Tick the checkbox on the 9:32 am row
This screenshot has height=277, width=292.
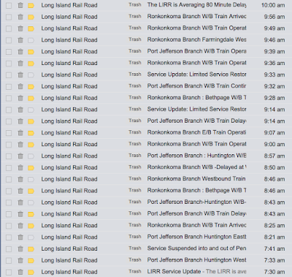[x=9, y=86]
